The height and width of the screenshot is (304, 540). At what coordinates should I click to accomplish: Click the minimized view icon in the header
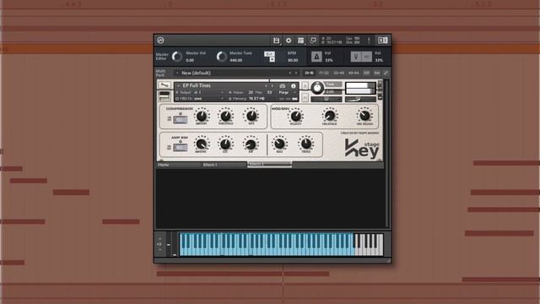tap(313, 41)
